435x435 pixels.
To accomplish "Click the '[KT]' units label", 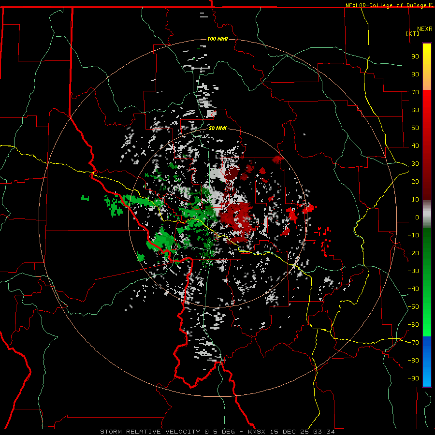I will [x=412, y=33].
